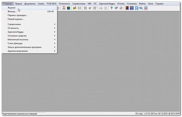Click the grayed Excel export icon

[85, 8]
